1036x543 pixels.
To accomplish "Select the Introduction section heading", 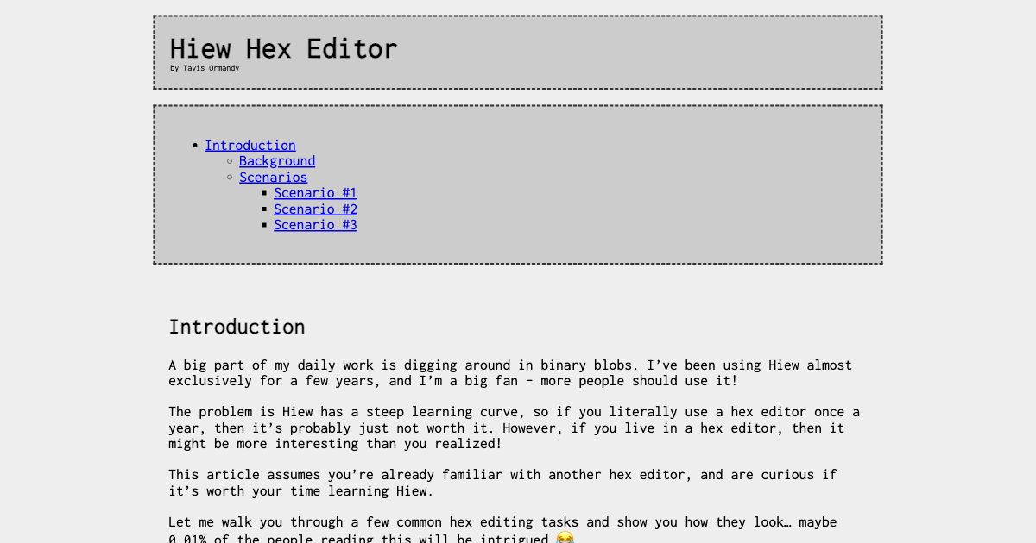I will pyautogui.click(x=237, y=327).
